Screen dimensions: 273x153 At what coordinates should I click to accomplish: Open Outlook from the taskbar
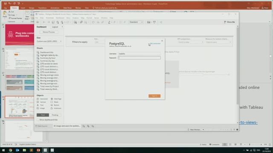(17, 150)
